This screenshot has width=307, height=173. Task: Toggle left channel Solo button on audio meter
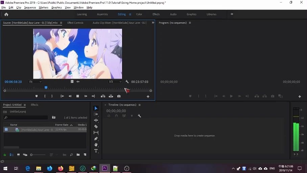point(294,154)
